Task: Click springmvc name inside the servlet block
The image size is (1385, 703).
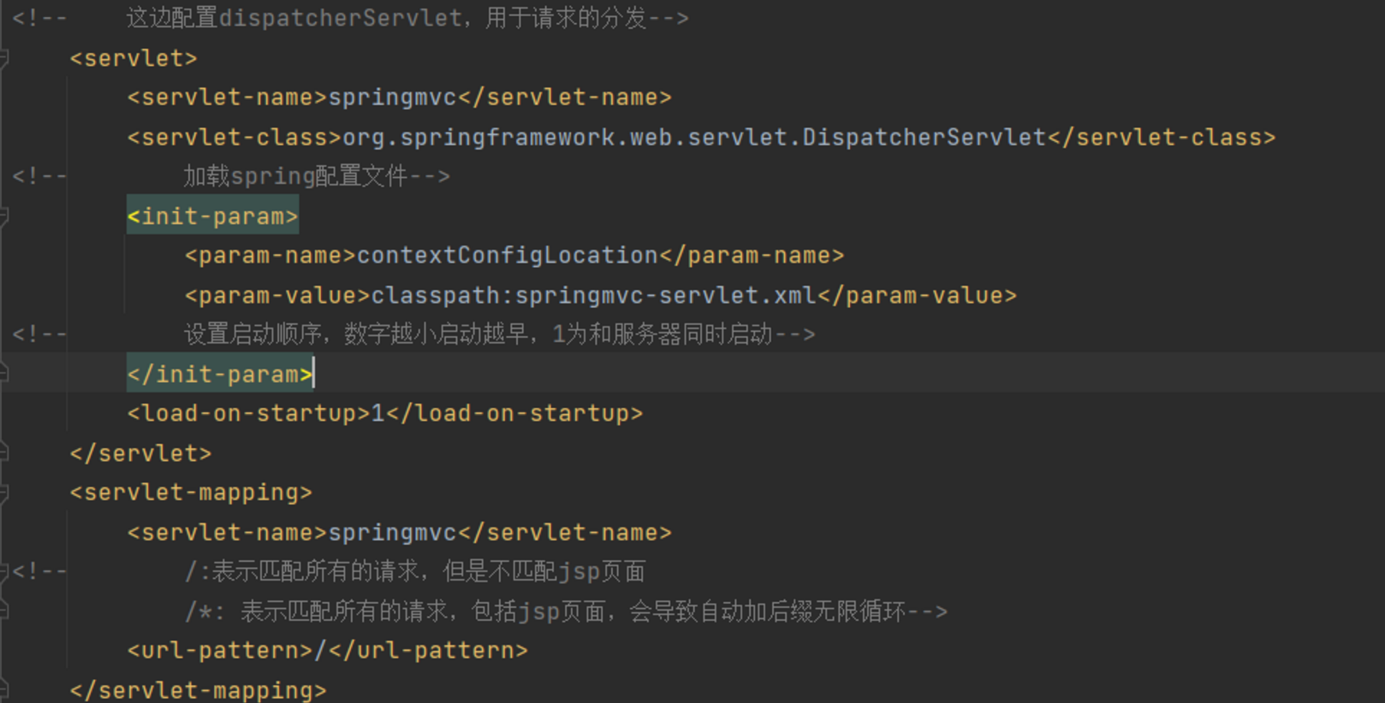Action: 392,97
